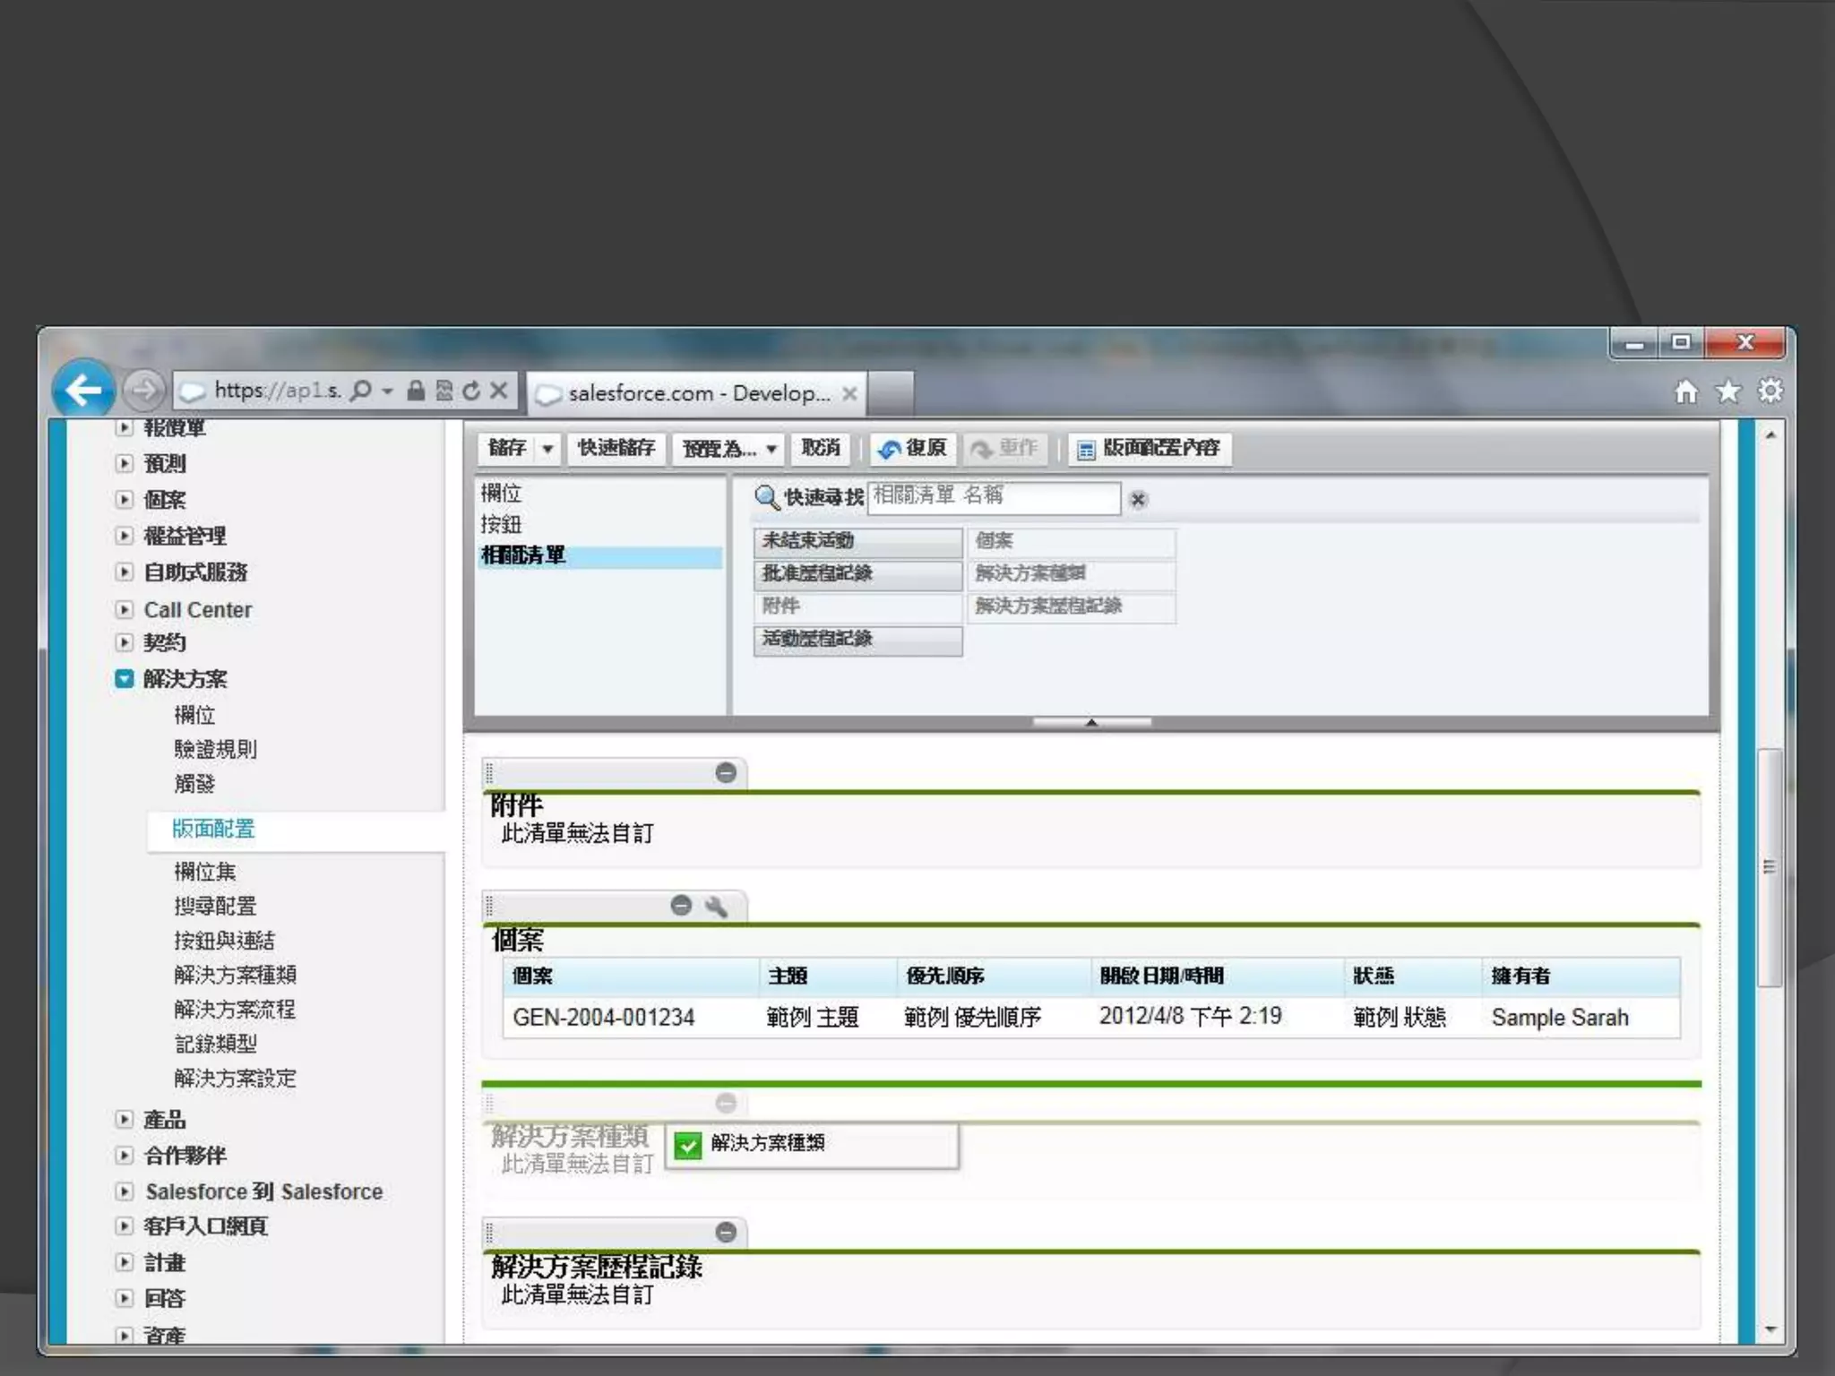This screenshot has height=1376, width=1835.
Task: Remove the 附件 related list with minus icon
Action: pos(726,772)
